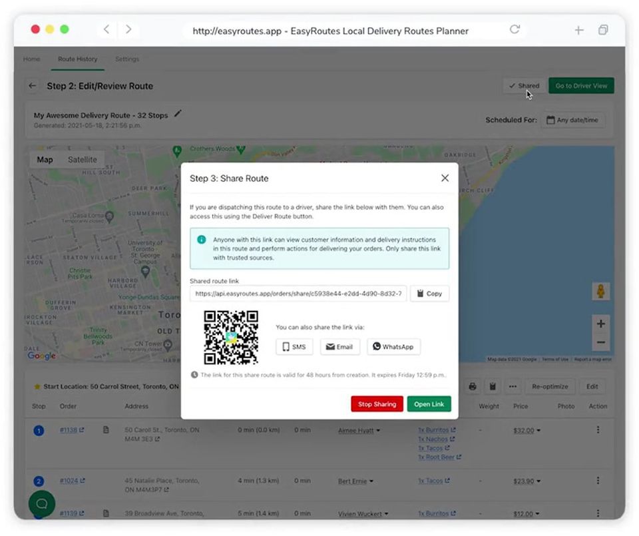
Task: Open the $12.00 price dropdown
Action: point(527,513)
